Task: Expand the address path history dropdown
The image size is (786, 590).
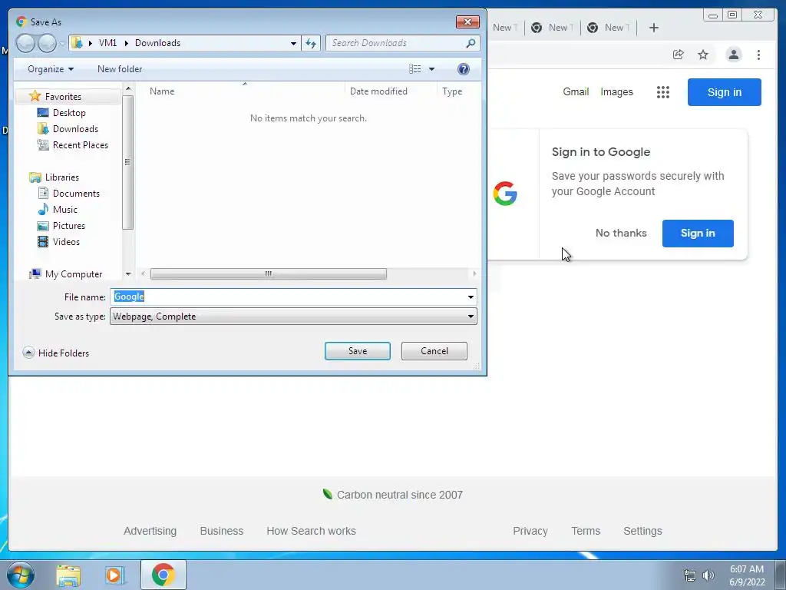Action: (x=293, y=43)
